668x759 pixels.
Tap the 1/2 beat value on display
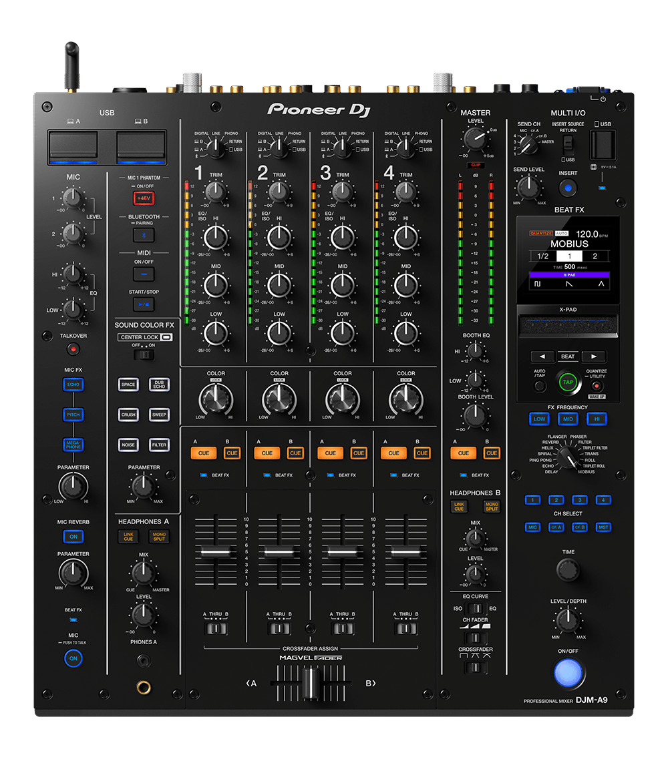[x=543, y=256]
